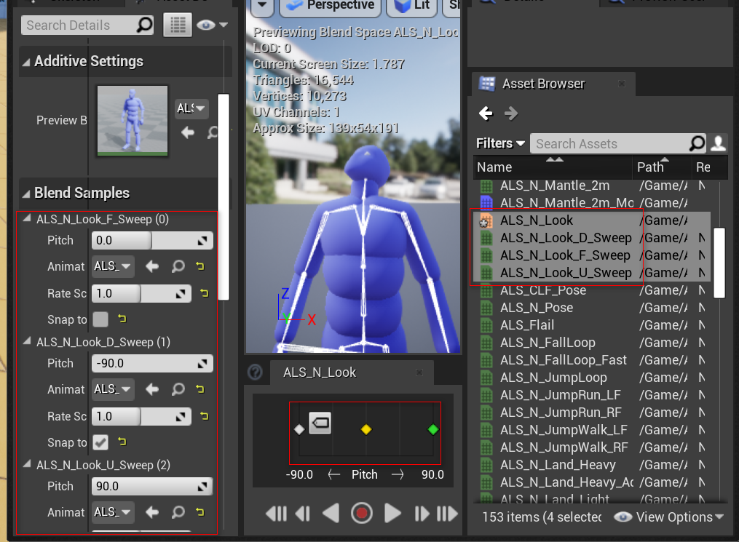Click the play in reverse button

click(x=331, y=514)
